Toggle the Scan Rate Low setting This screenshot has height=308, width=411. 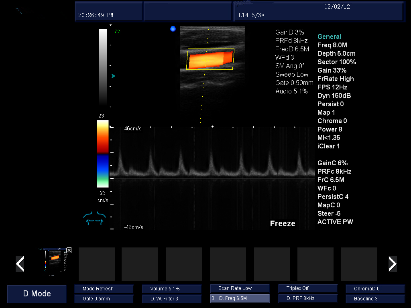(240, 288)
